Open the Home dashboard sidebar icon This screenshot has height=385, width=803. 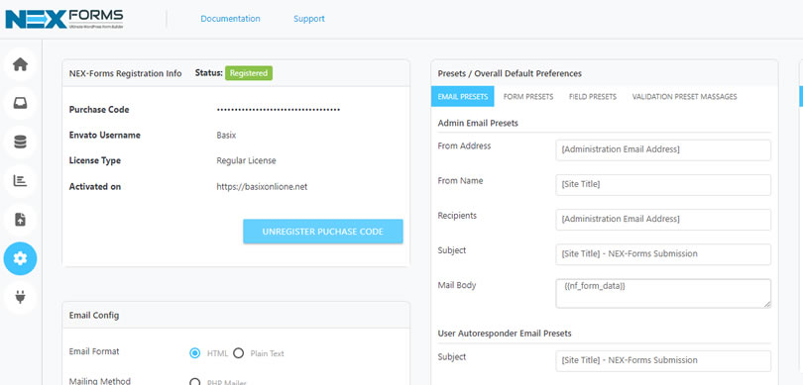pos(20,64)
